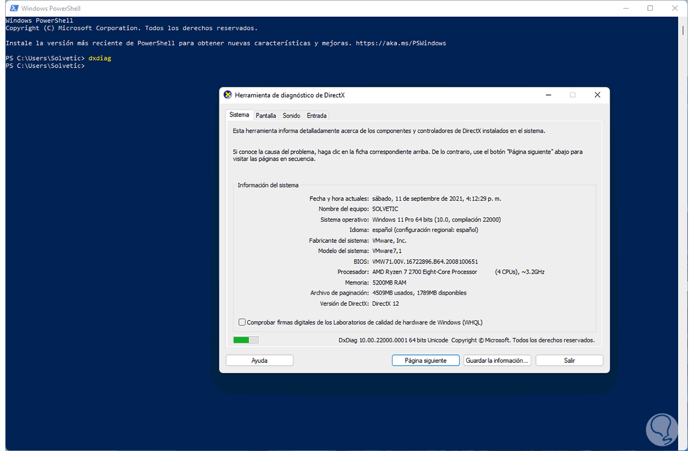Click the DirectX diagnostic tool title icon

coord(228,95)
